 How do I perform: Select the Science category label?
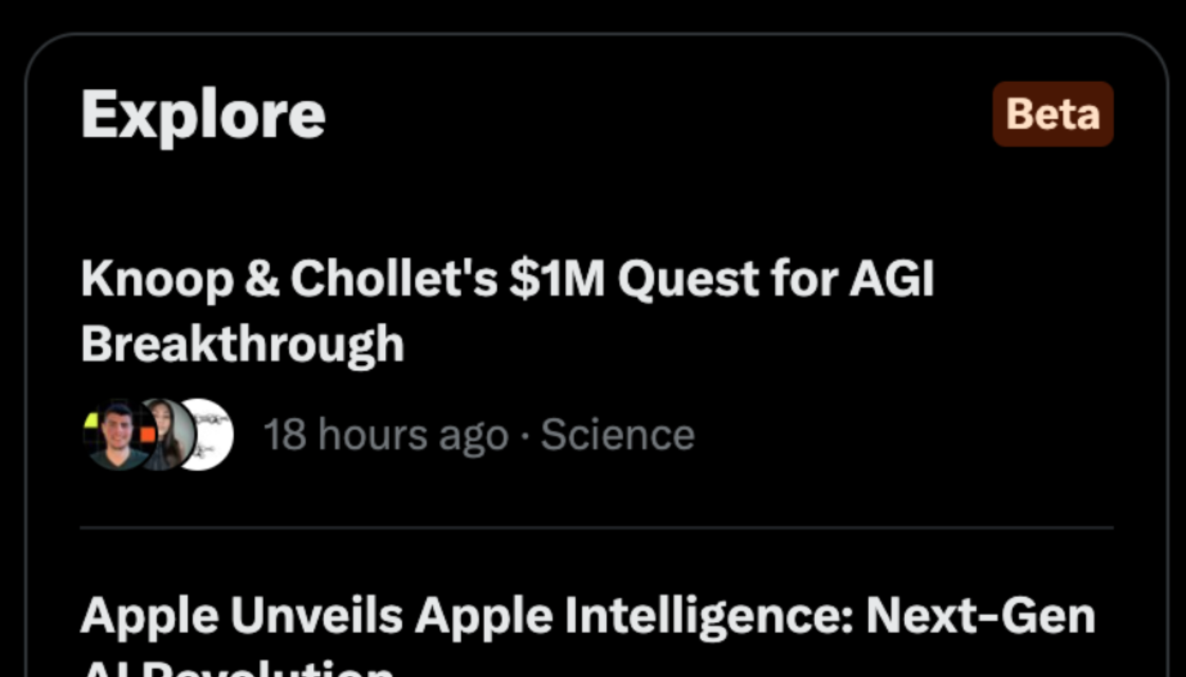(617, 435)
